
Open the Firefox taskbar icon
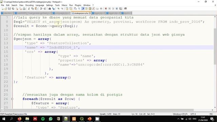pos(20,119)
